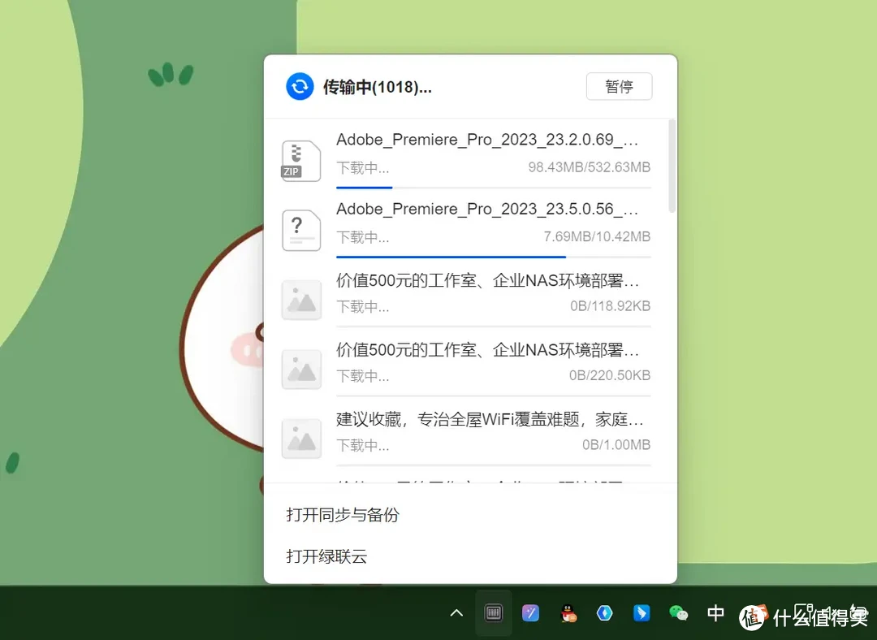Open 同步与备份 from the dialog
Viewport: 877px width, 640px height.
click(x=342, y=515)
